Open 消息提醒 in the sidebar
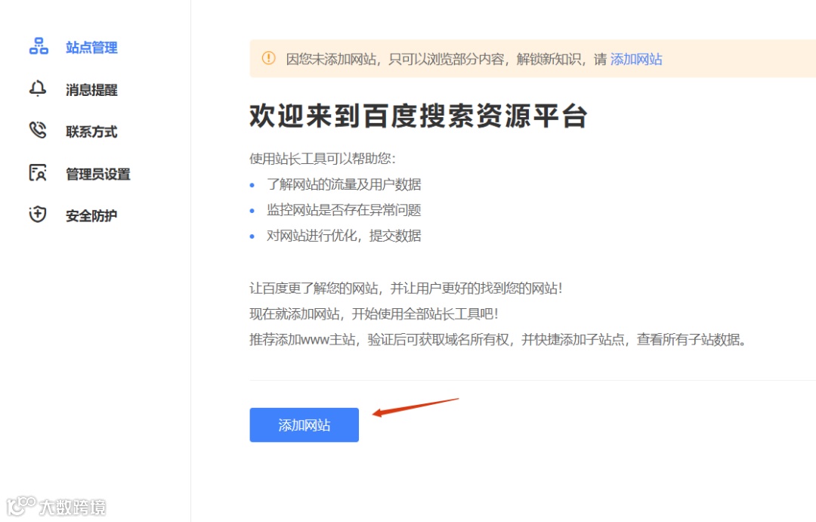This screenshot has width=816, height=522. (x=91, y=89)
